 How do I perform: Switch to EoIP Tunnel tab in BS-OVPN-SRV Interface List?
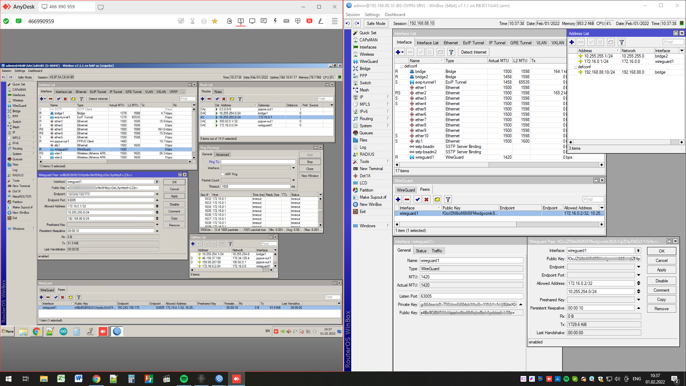[473, 43]
